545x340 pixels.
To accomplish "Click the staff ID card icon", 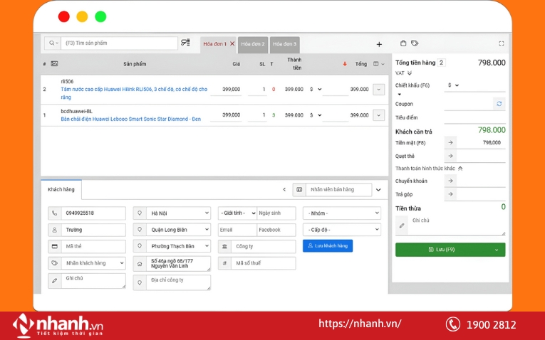I will pos(299,190).
